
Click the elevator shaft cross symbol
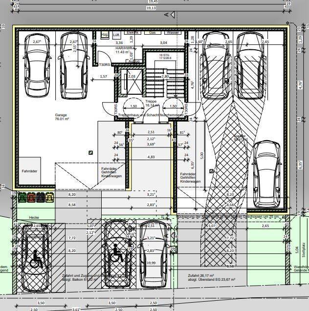coord(134,82)
